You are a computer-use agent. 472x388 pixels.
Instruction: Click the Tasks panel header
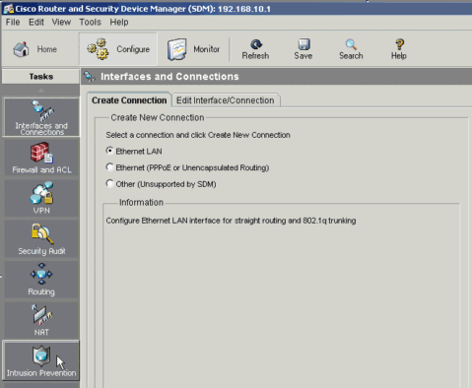coord(40,77)
